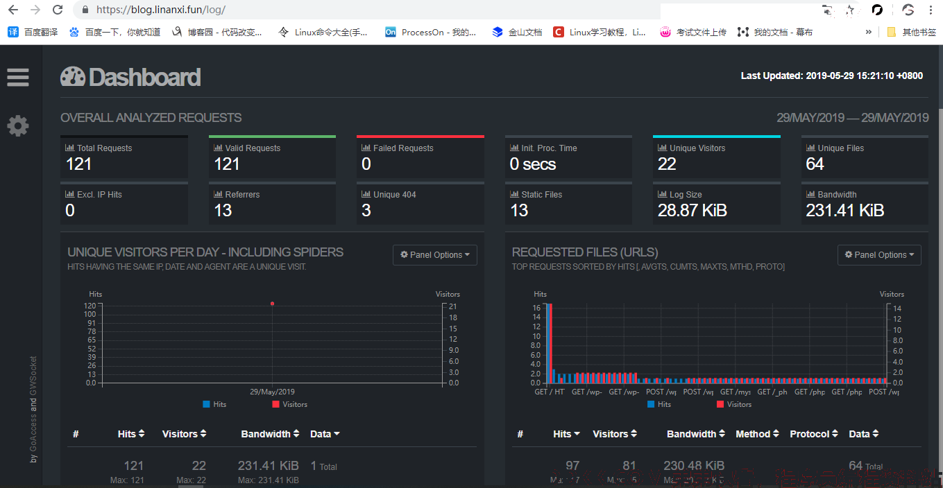Click the Valid Requests stat box
Viewport: 943px width, 488px height.
(272, 157)
